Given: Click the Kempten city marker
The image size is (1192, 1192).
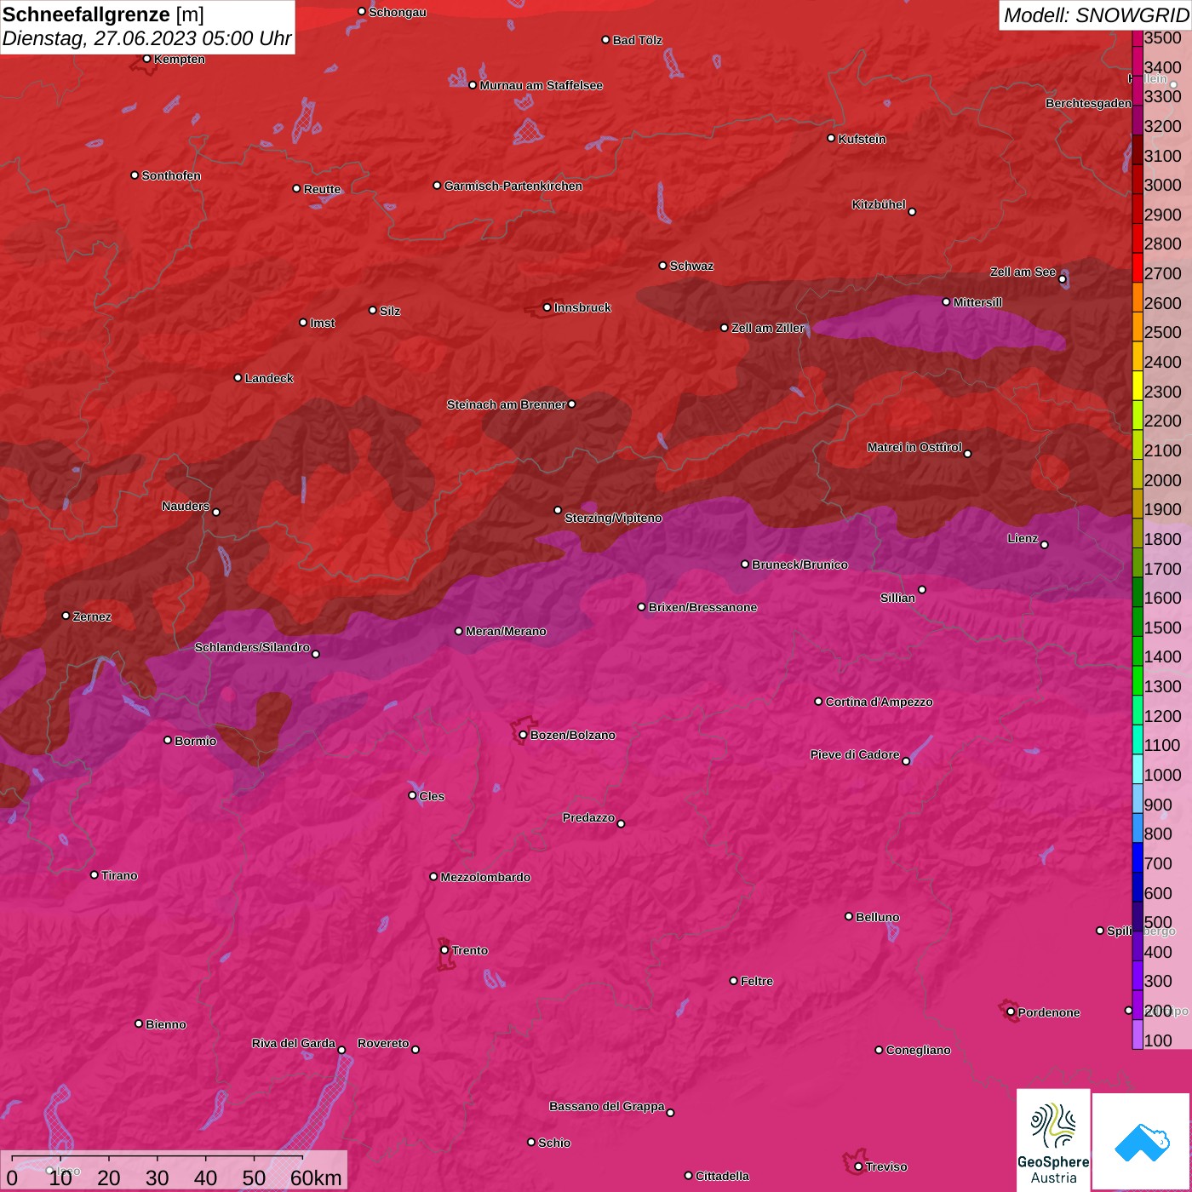Looking at the screenshot, I should [x=146, y=59].
